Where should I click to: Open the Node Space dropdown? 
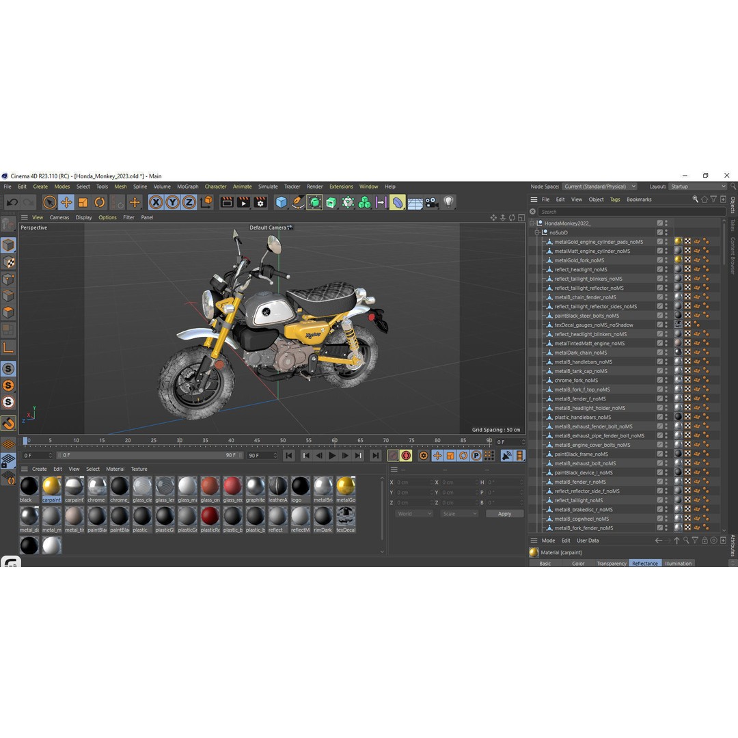(600, 187)
